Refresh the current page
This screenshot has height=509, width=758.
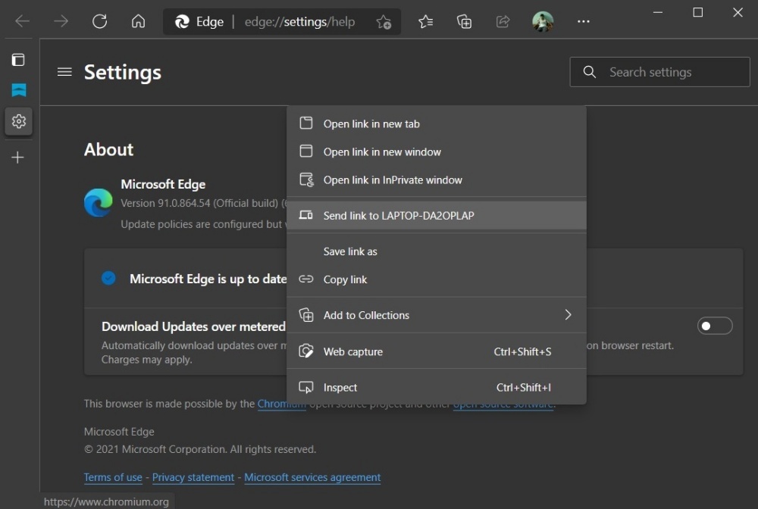pyautogui.click(x=99, y=21)
